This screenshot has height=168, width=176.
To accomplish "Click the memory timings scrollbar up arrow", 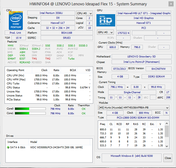I will tap(167, 123).
